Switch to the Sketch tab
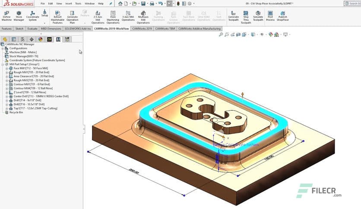Image resolution: width=361 pixels, height=209 pixels. coord(19,28)
